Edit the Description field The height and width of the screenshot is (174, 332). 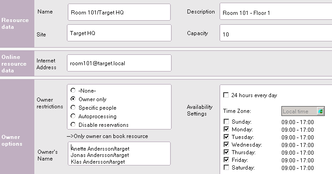pyautogui.click(x=276, y=11)
